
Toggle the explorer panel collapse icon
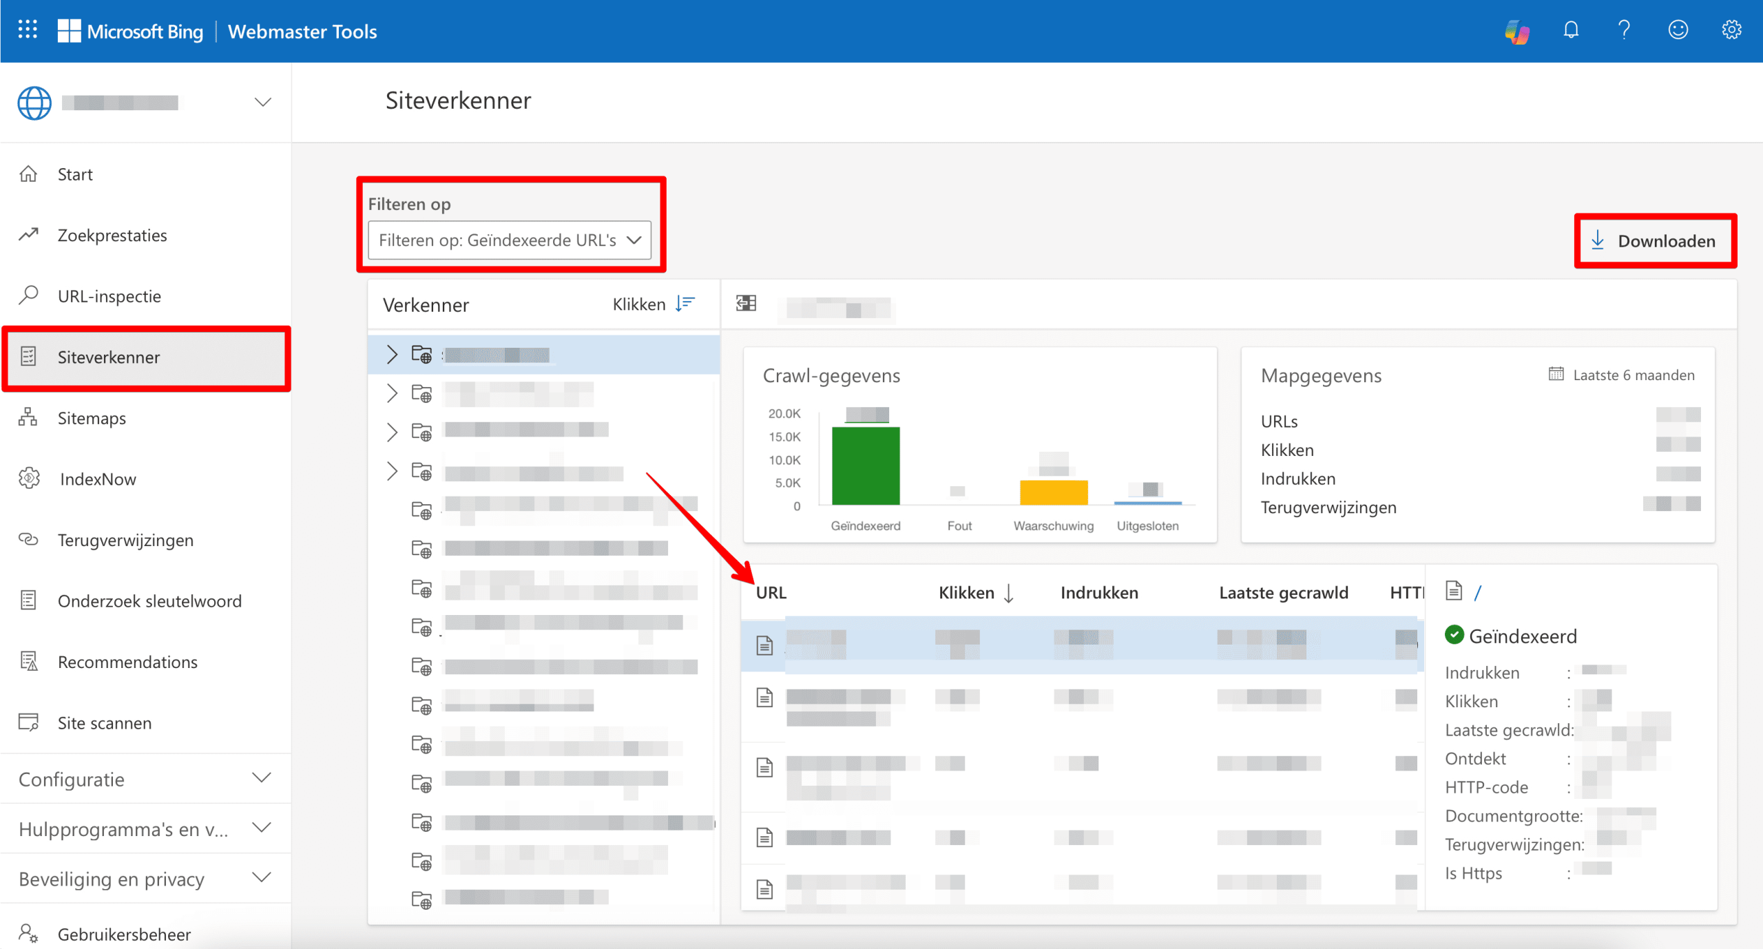(x=746, y=304)
